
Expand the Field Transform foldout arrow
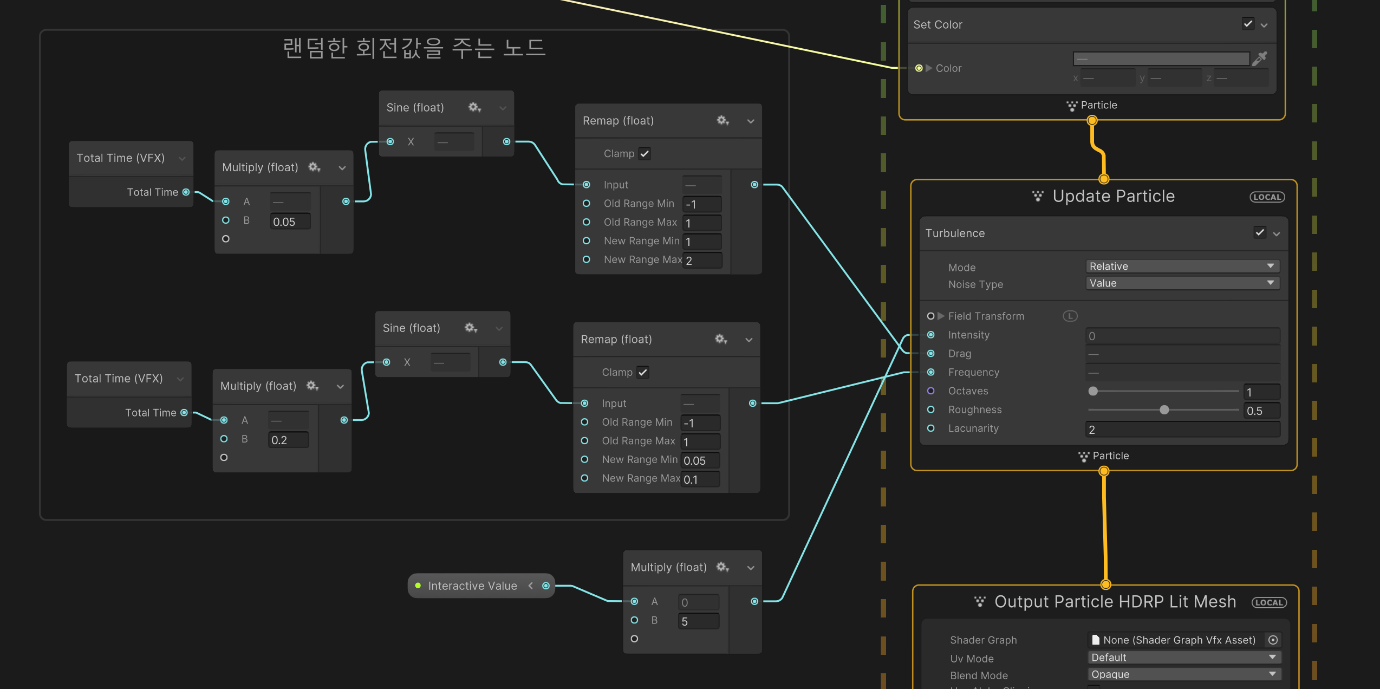click(x=941, y=316)
